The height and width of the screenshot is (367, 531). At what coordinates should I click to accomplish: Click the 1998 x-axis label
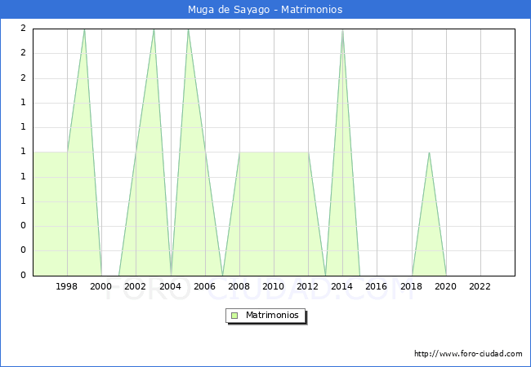67,286
